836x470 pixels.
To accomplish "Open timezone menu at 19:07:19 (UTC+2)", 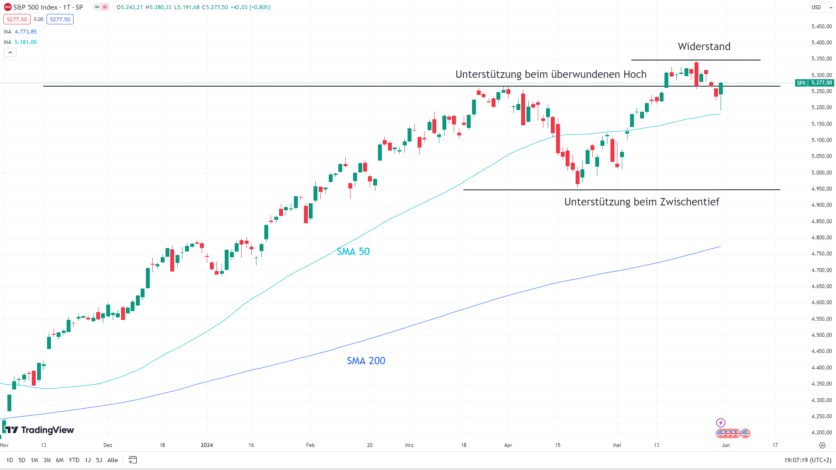I will [808, 460].
